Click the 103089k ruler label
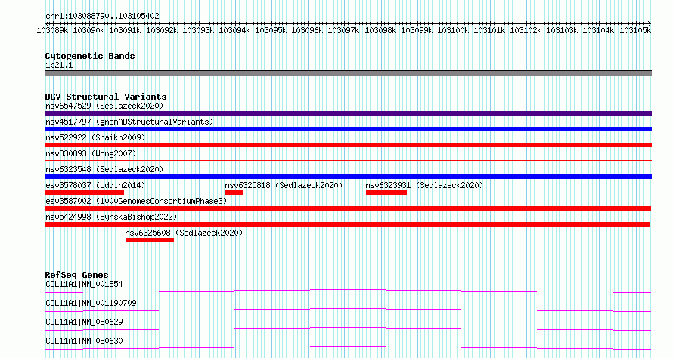673x358 pixels. click(52, 30)
